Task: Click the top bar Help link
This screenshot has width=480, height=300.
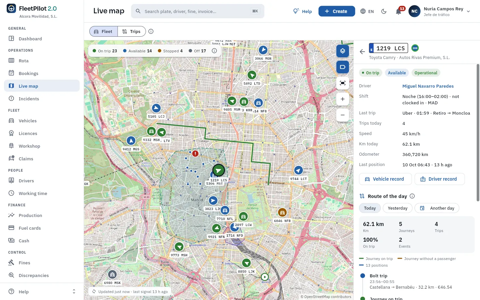Action: point(303,11)
